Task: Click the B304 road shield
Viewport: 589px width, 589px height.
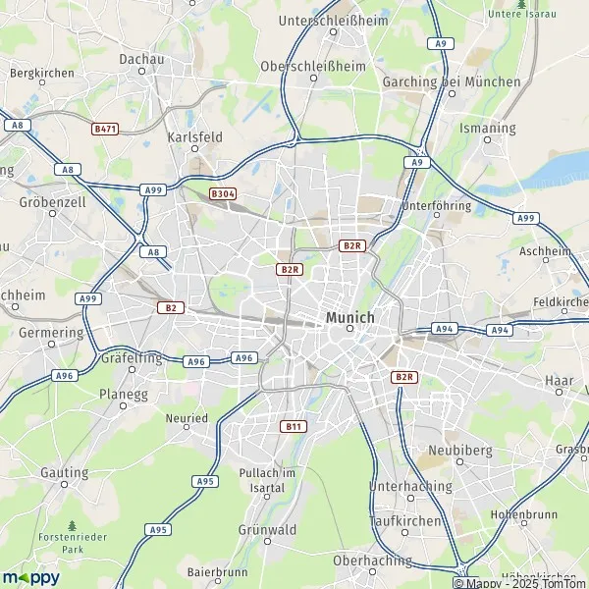Action: [x=223, y=193]
